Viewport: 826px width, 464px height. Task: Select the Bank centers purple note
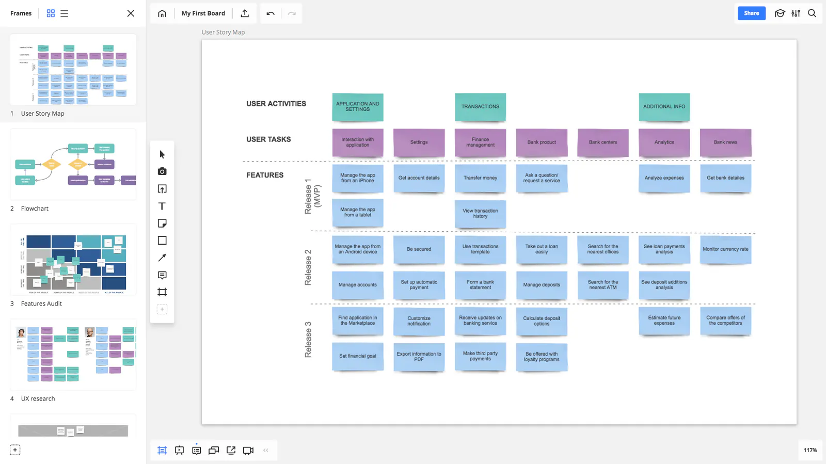click(x=603, y=142)
